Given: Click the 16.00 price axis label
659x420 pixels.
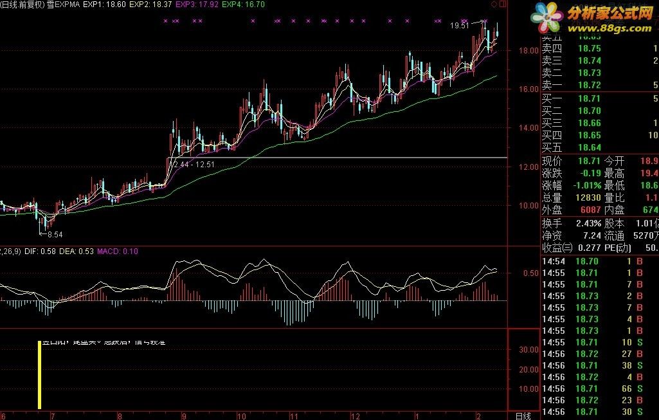Looking at the screenshot, I should click(528, 89).
